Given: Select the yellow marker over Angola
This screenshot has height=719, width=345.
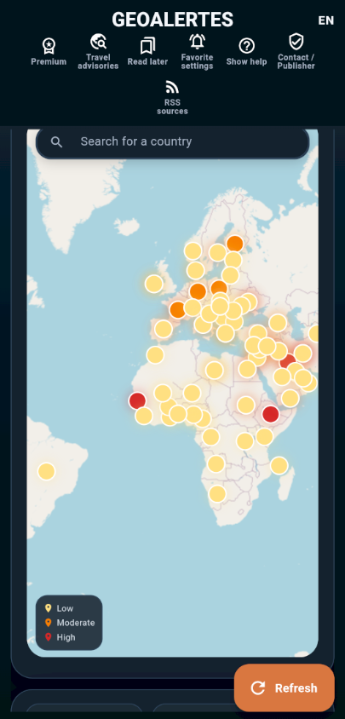Looking at the screenshot, I should coord(216,464).
